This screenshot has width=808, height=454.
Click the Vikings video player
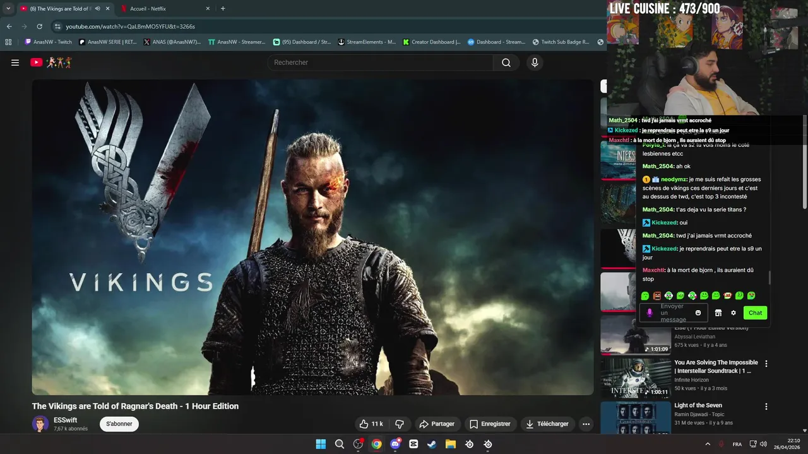312,237
